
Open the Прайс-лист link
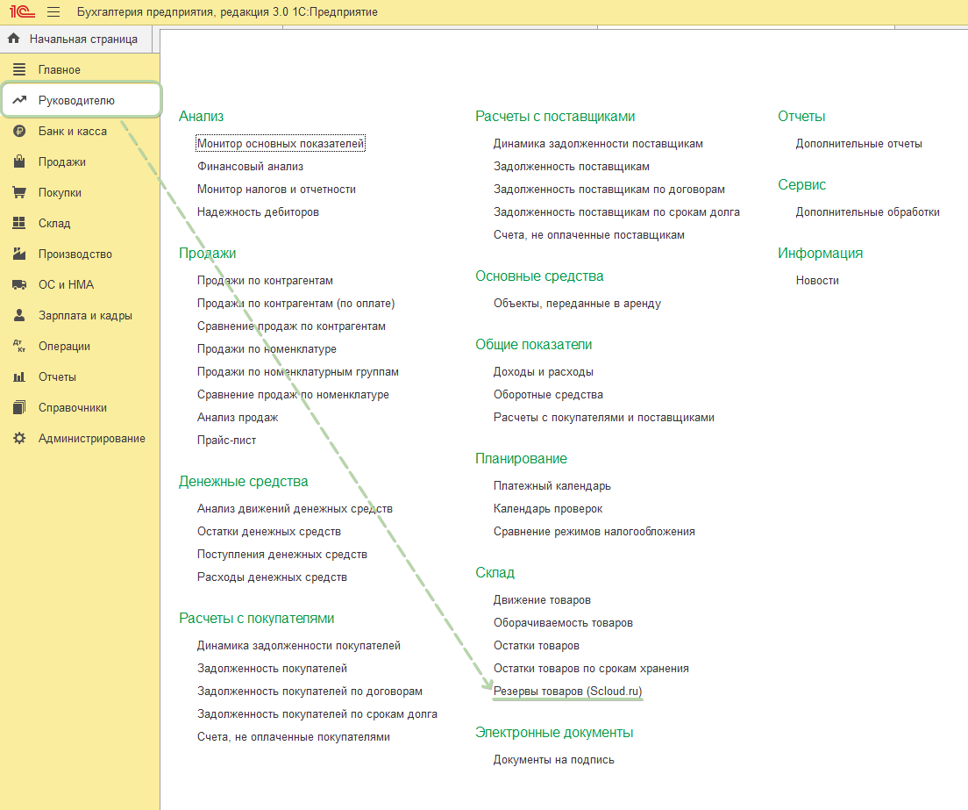click(226, 441)
